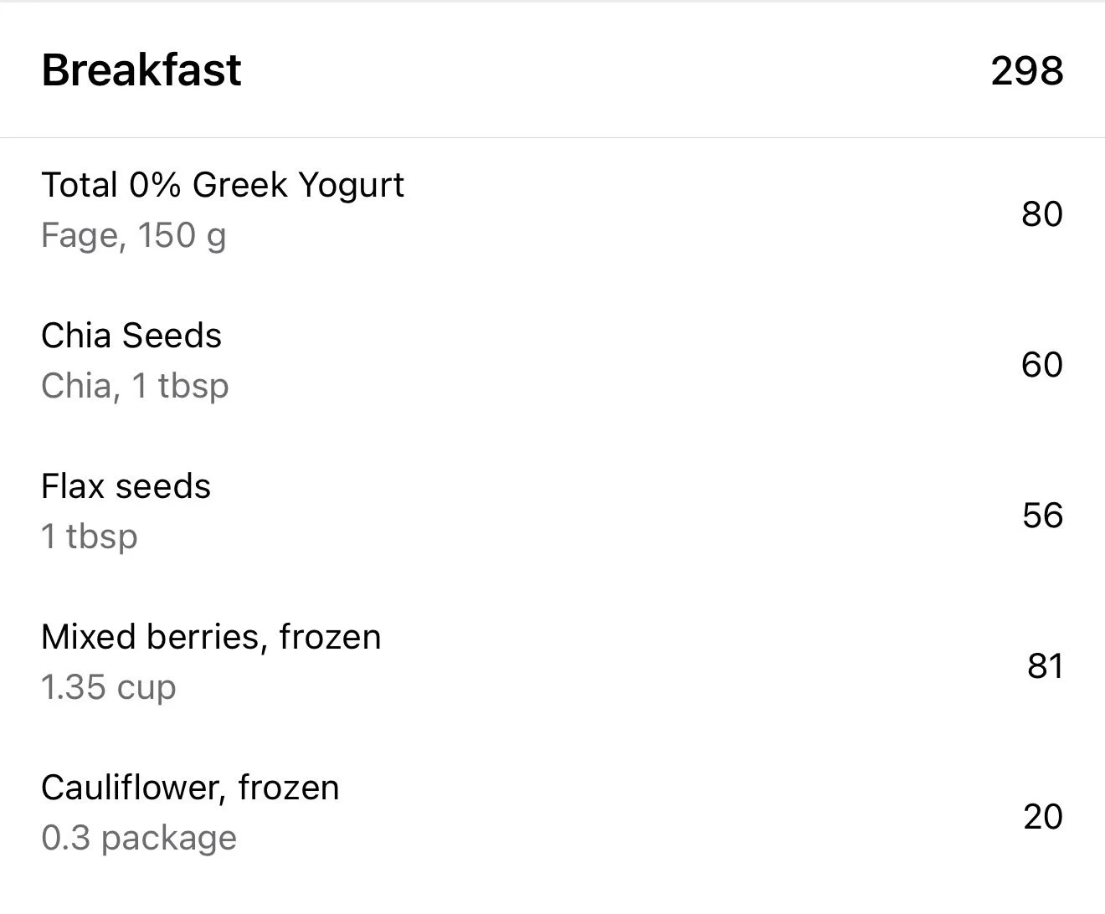
Task: Open the Chia Seeds food entry
Action: point(131,336)
